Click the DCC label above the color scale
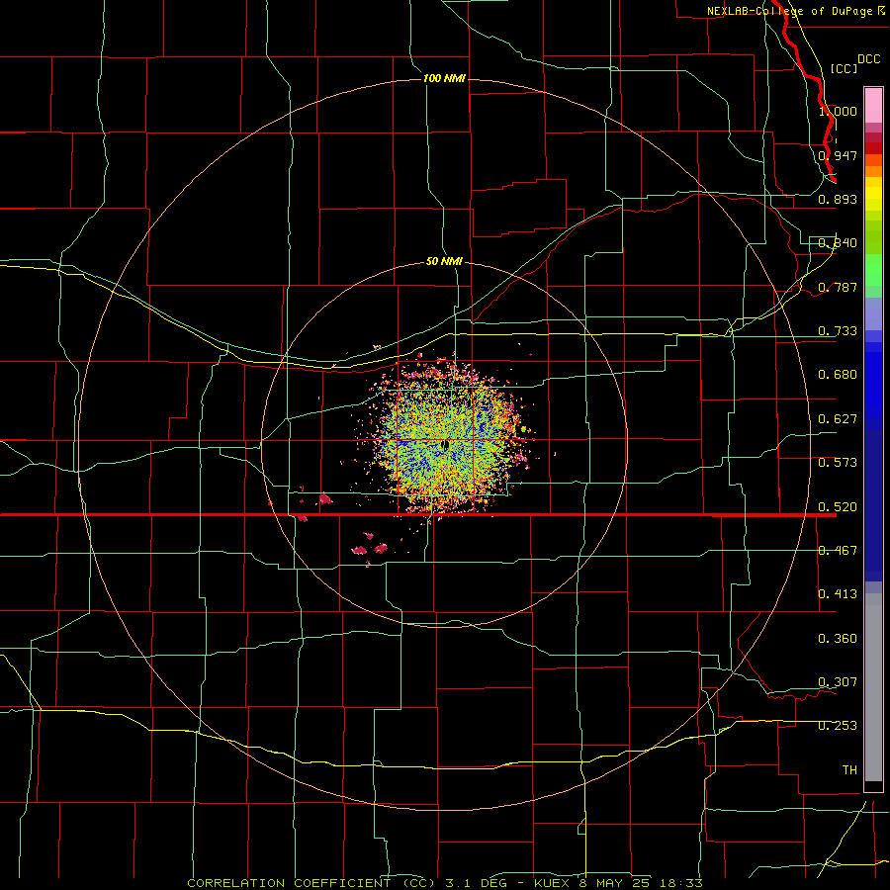This screenshot has height=890, width=890. [x=868, y=59]
